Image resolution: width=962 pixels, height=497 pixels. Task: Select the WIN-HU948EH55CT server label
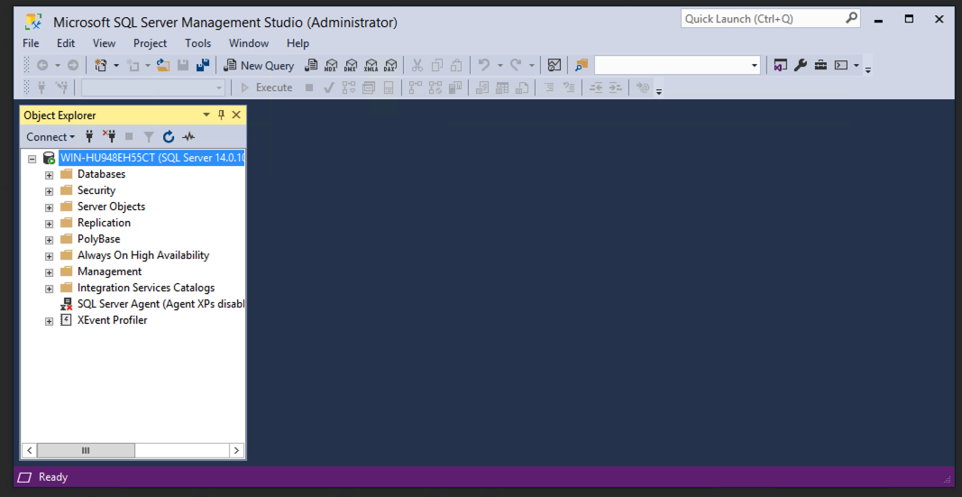point(152,158)
